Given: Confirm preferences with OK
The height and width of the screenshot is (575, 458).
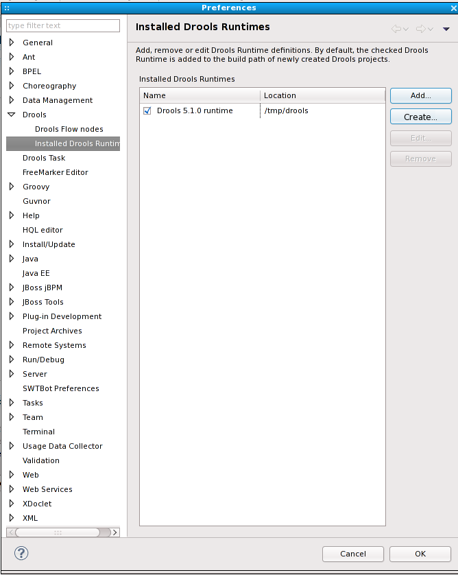Looking at the screenshot, I should click(420, 554).
